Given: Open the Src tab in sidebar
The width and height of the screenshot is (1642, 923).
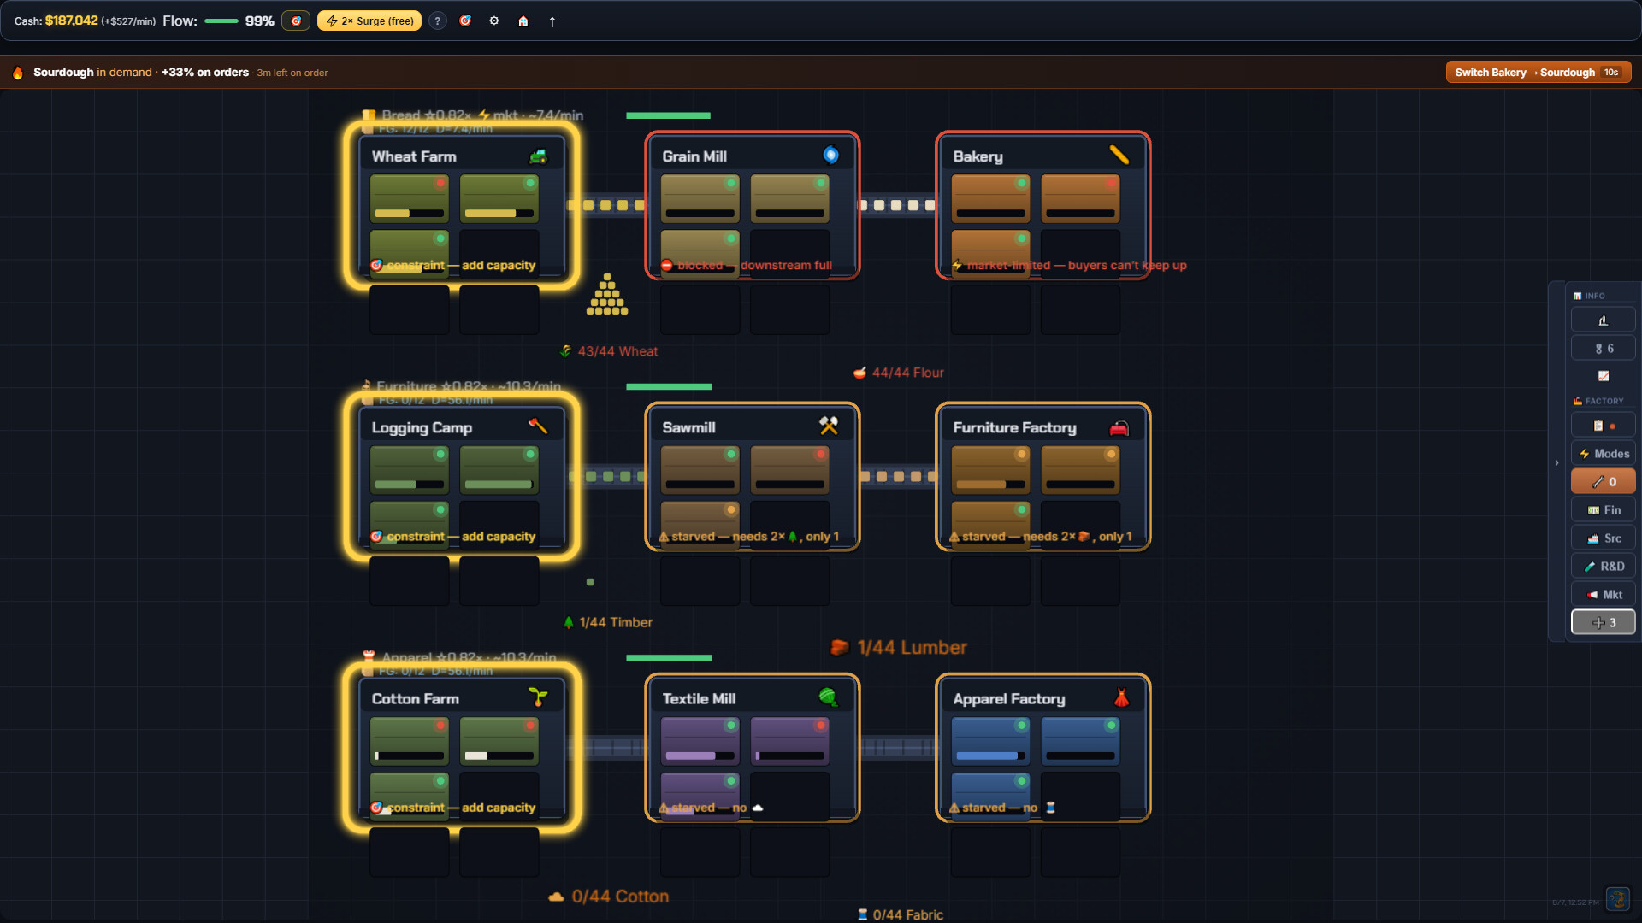Looking at the screenshot, I should coord(1603,538).
